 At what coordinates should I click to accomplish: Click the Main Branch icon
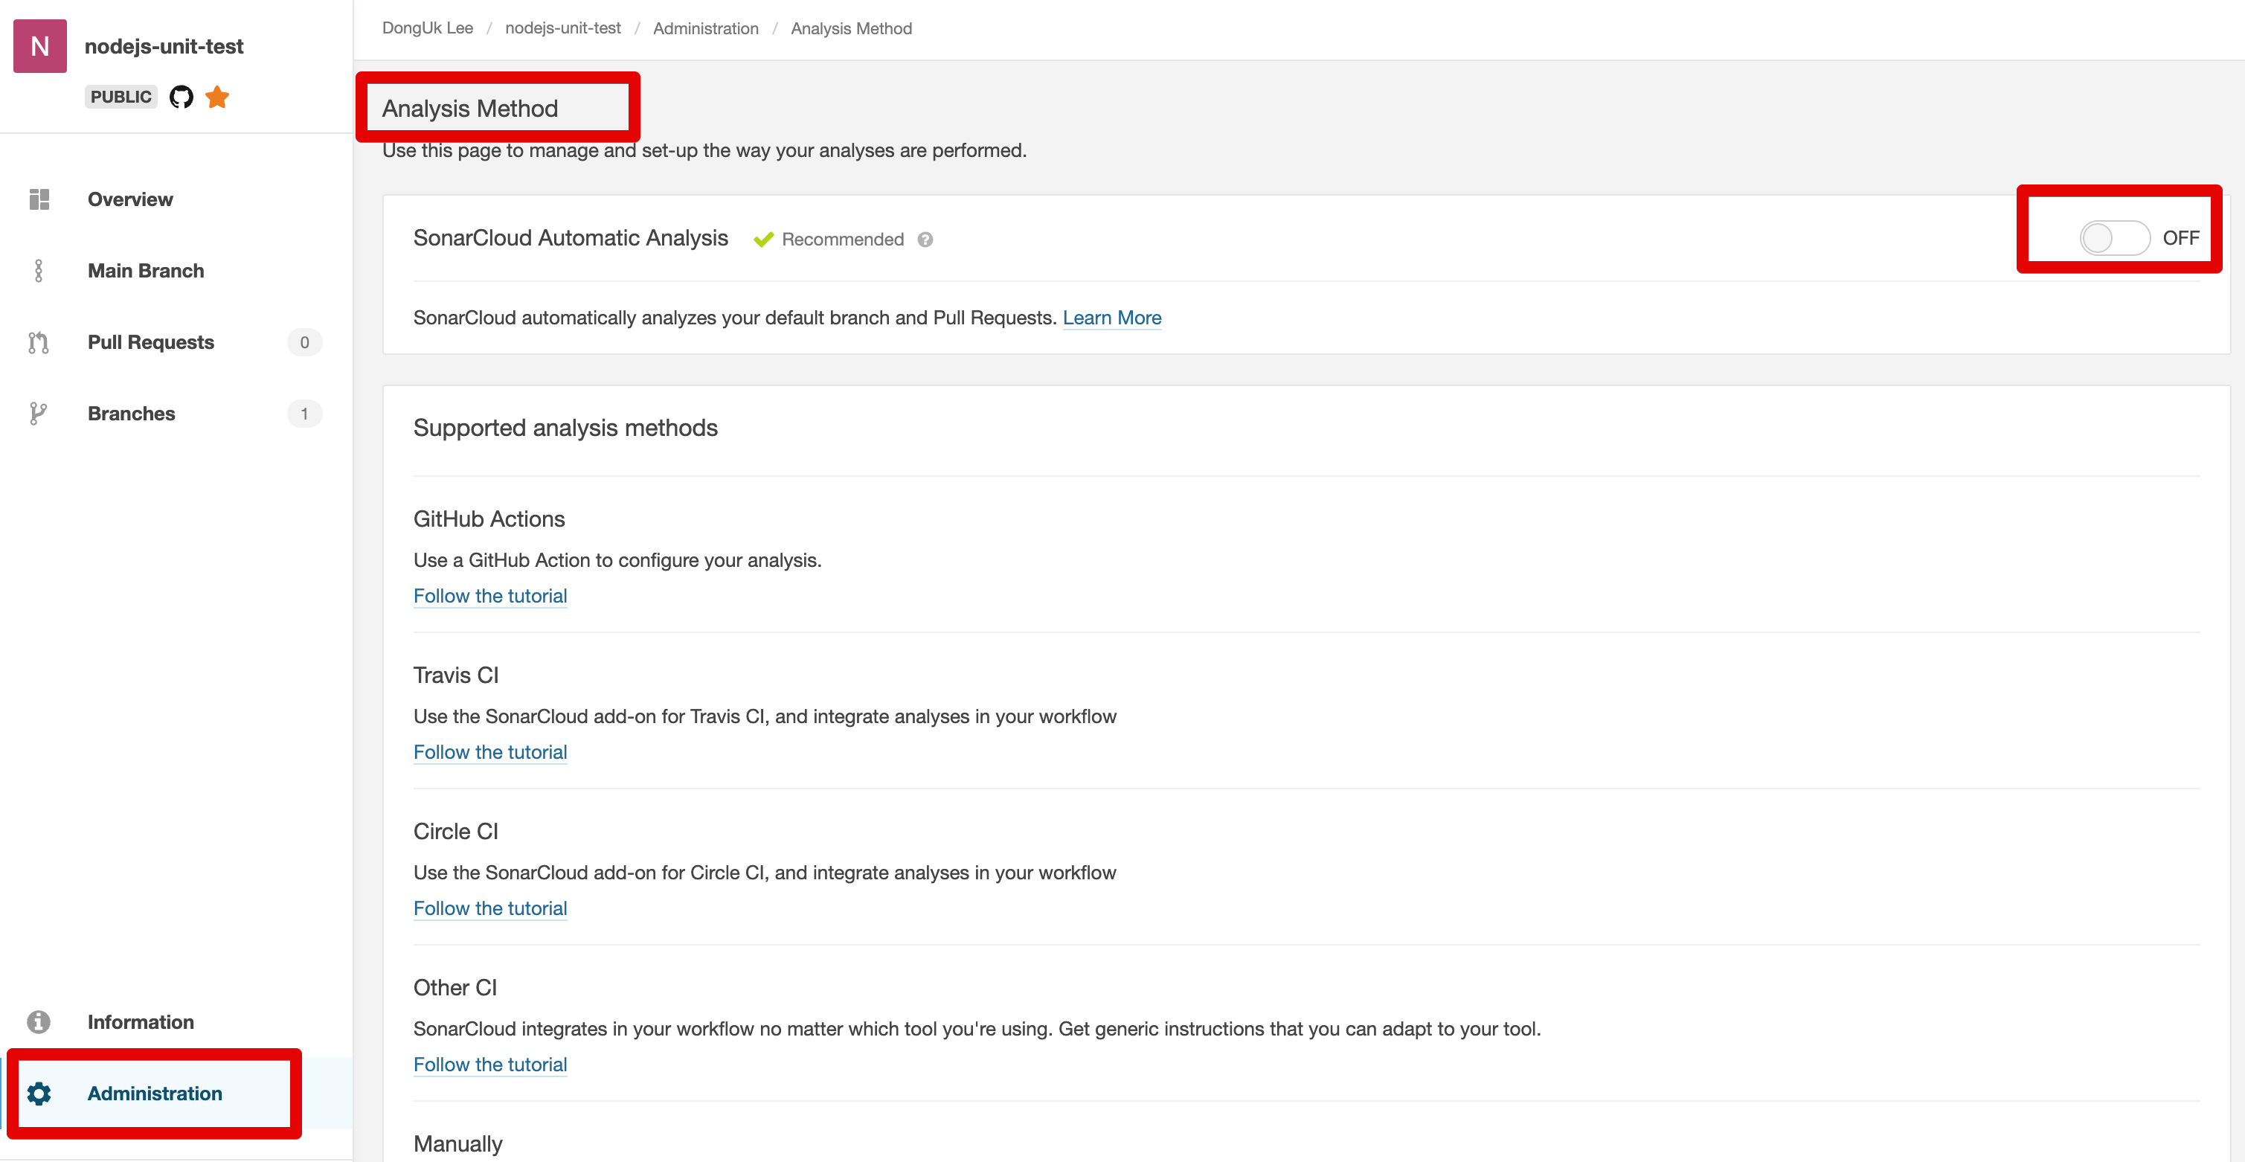click(x=39, y=271)
